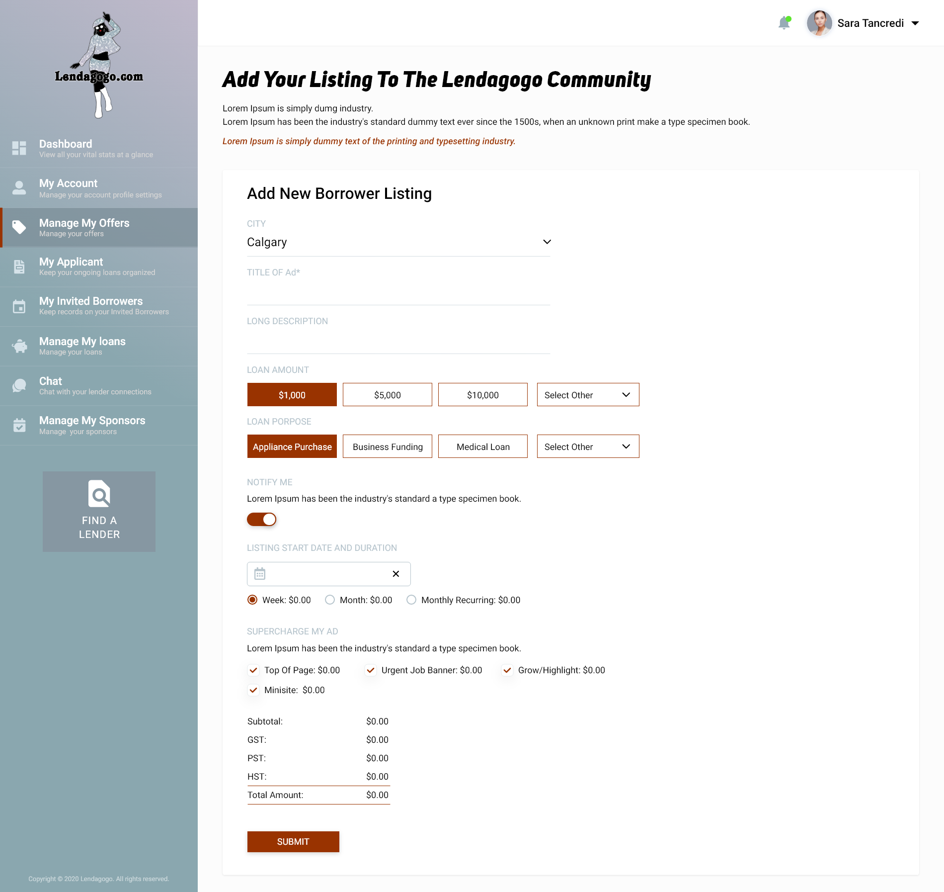
Task: Open Select Other dropdown for loan amount
Action: tap(588, 395)
